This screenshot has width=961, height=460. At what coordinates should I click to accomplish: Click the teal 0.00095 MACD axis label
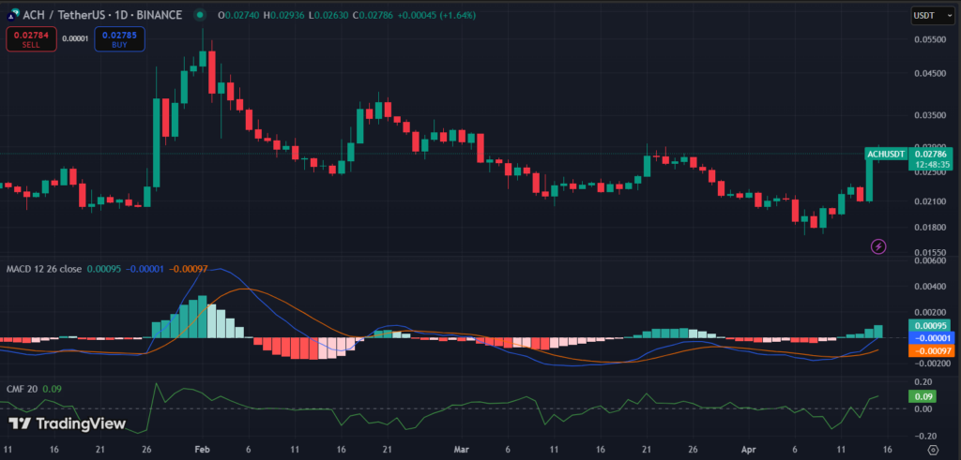[x=932, y=326]
